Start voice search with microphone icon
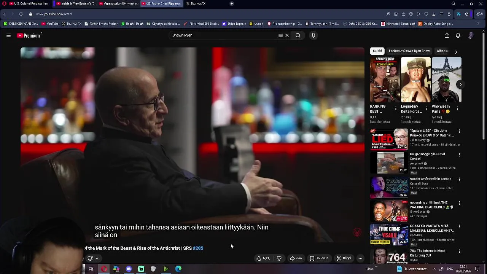487x274 pixels. point(313,35)
